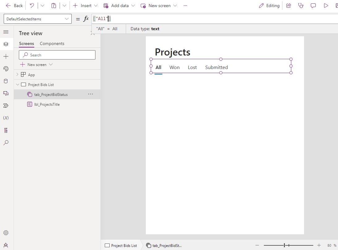Open the Insert pane from the left rail
This screenshot has width=338, height=250.
point(6,56)
